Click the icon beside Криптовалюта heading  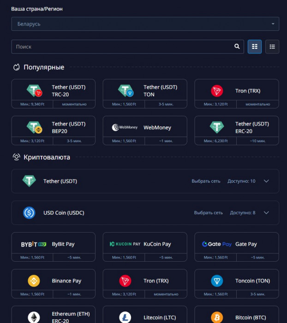point(17,157)
